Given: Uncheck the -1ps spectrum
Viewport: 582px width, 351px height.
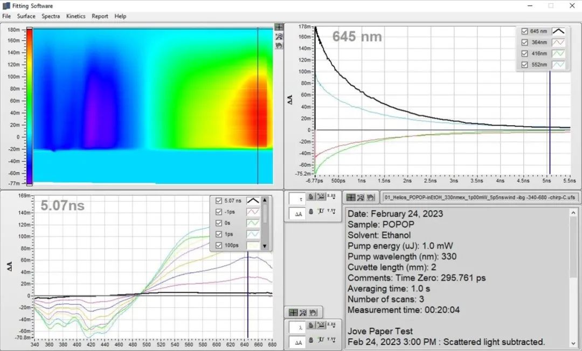Looking at the screenshot, I should pyautogui.click(x=219, y=212).
